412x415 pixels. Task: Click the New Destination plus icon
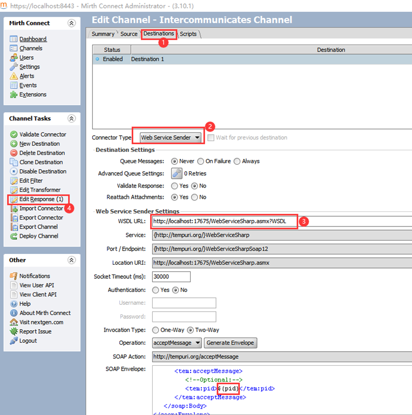(13, 144)
